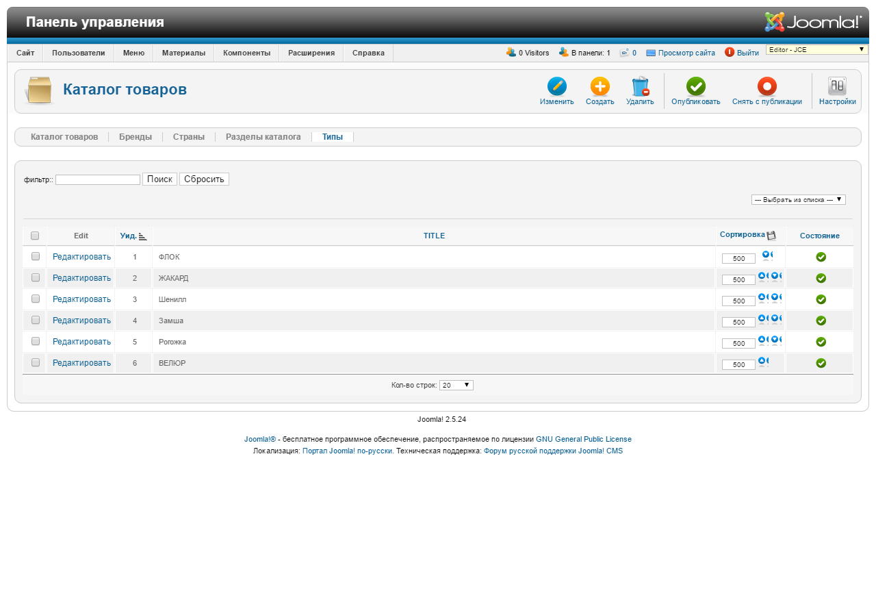Screen dimensions: 876x602
Task: Switch to the Страны submenu tab
Action: pos(189,137)
